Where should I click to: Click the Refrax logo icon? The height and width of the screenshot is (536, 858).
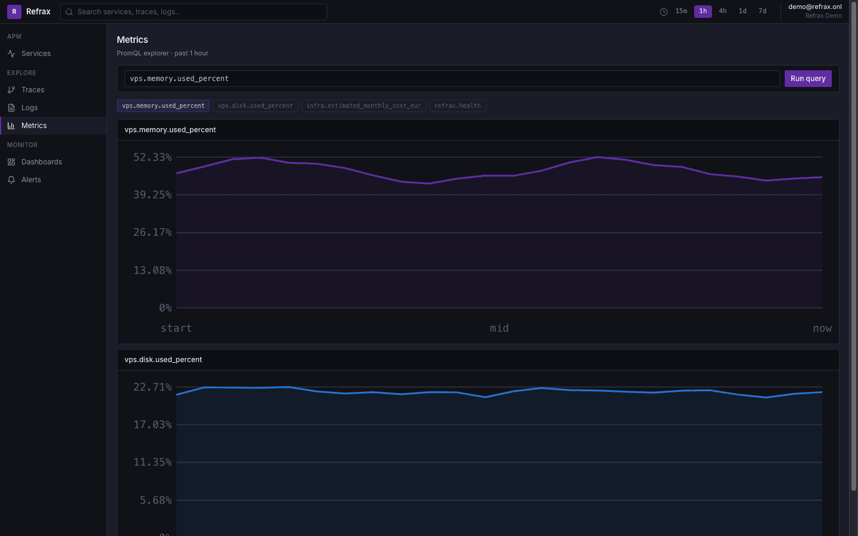point(14,11)
